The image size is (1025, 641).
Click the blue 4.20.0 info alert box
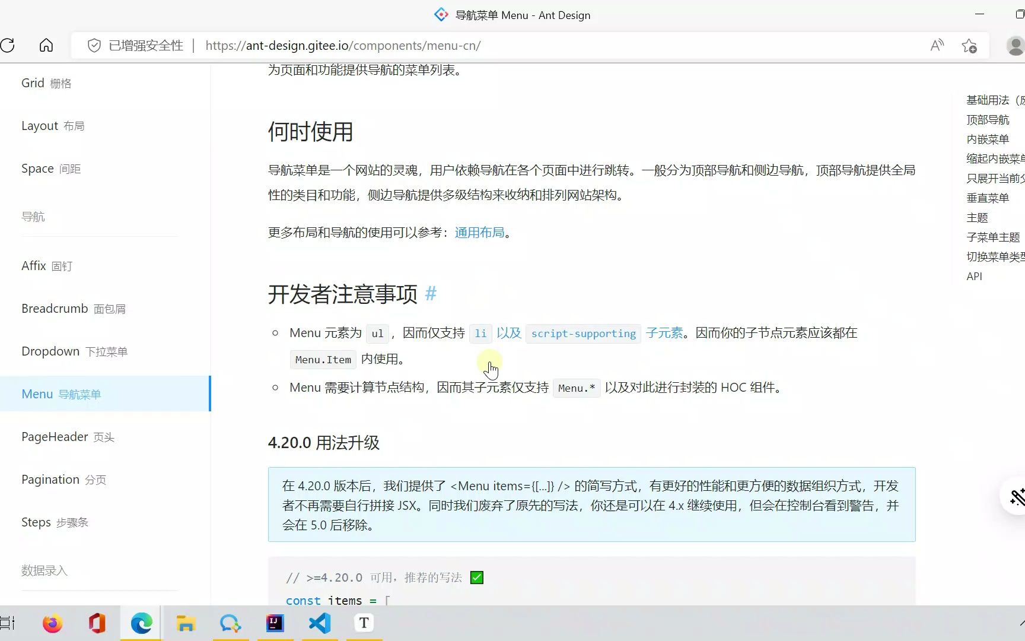pos(591,504)
